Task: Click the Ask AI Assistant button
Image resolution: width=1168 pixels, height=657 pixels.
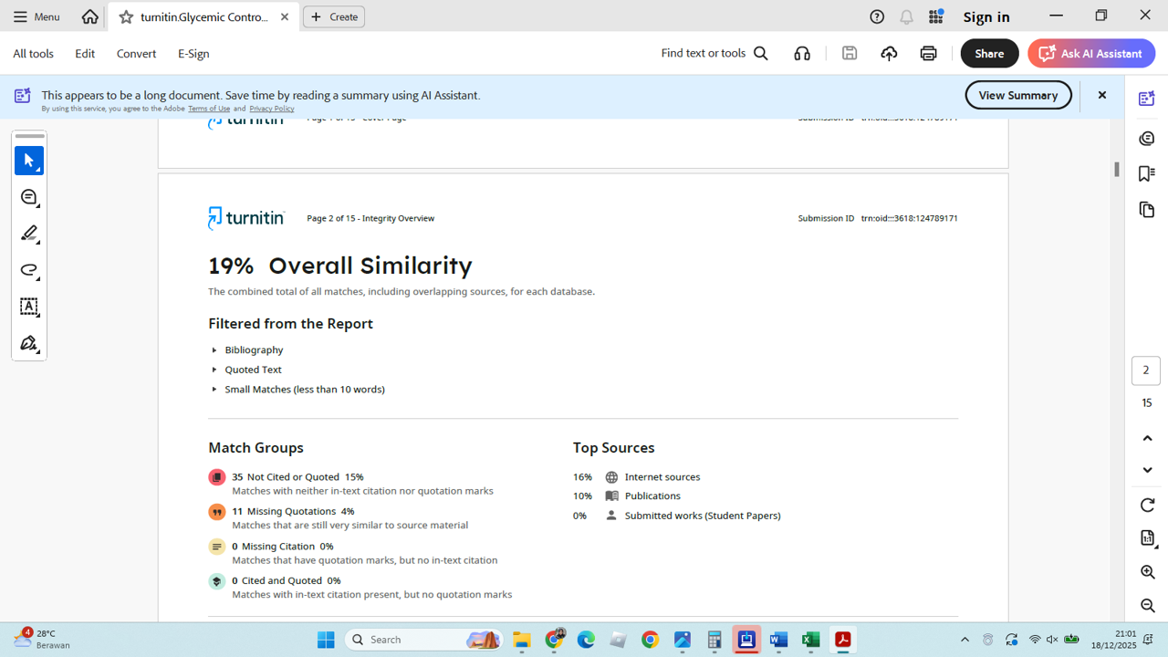Action: tap(1090, 54)
